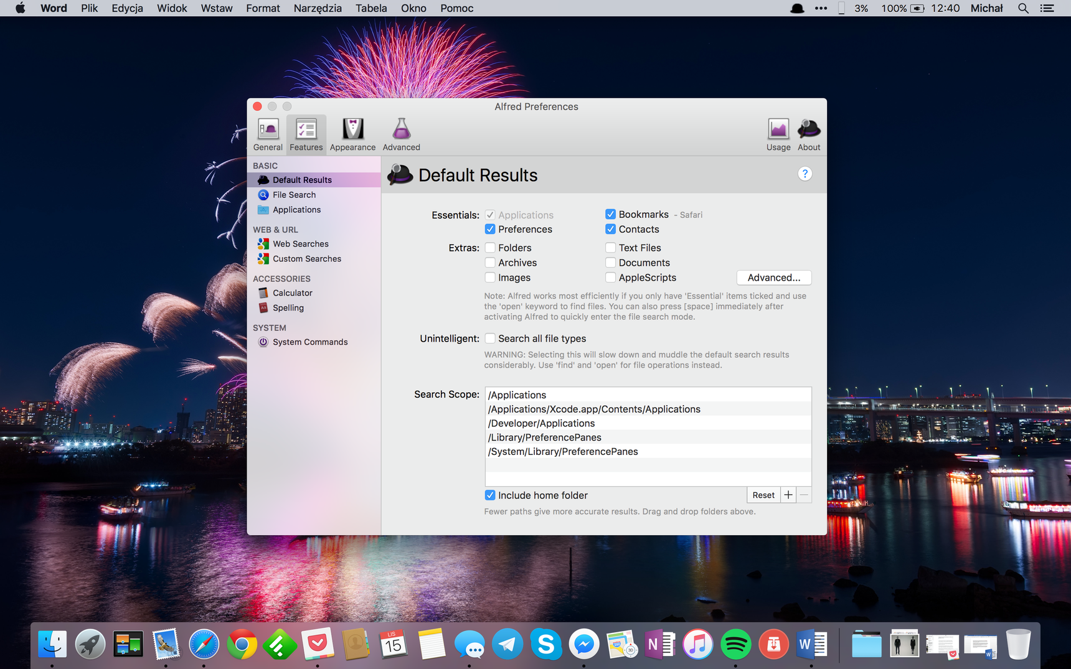Open the Appearance tab

pyautogui.click(x=352, y=134)
